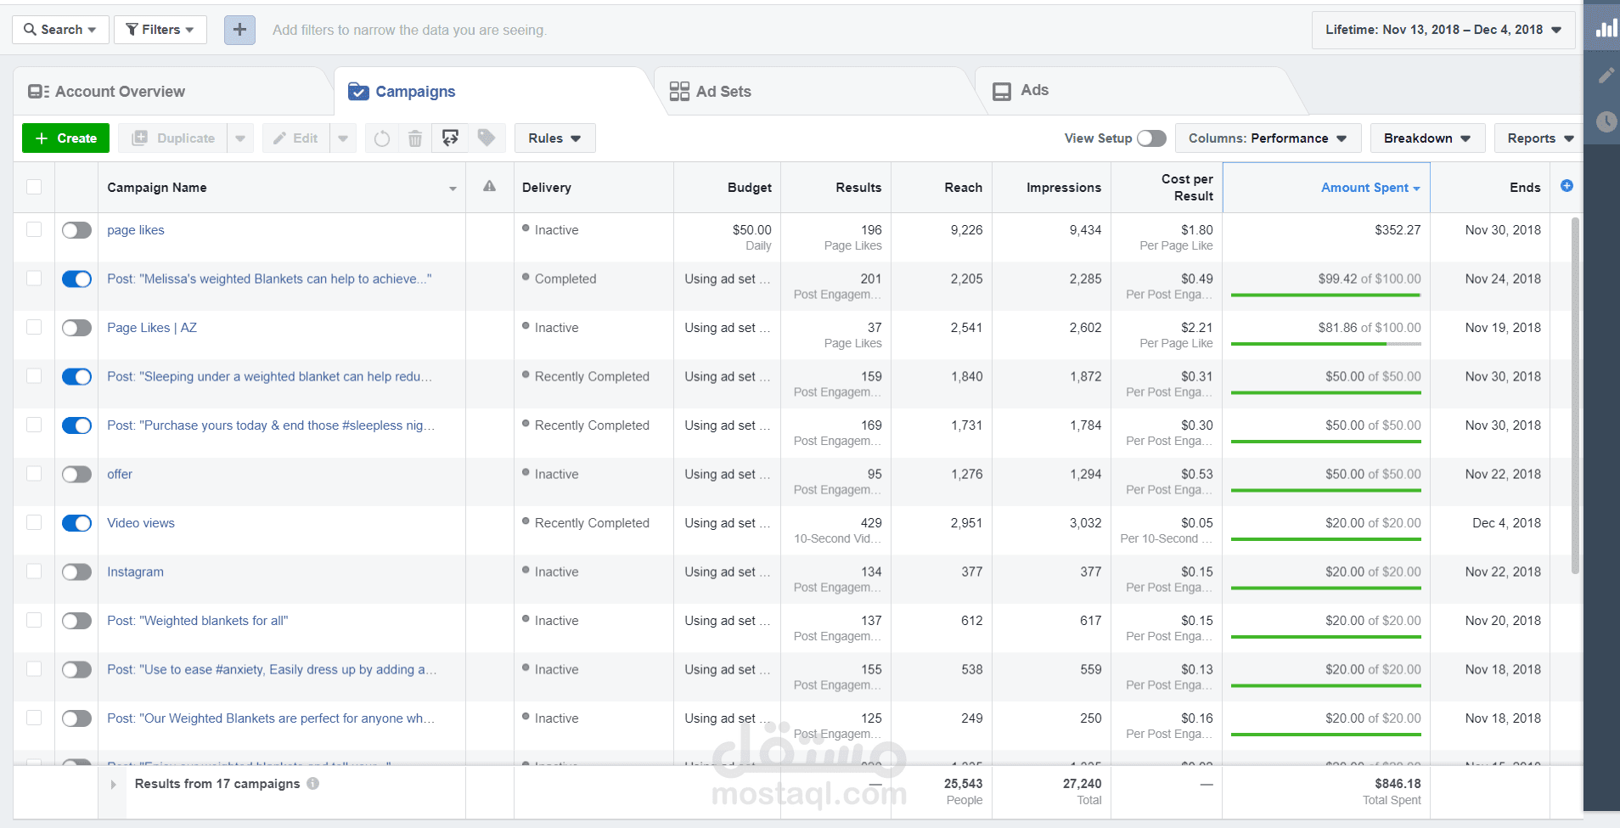The image size is (1620, 828).
Task: Click the $81.86 of $100.00 spend progress bar
Action: click(x=1325, y=344)
